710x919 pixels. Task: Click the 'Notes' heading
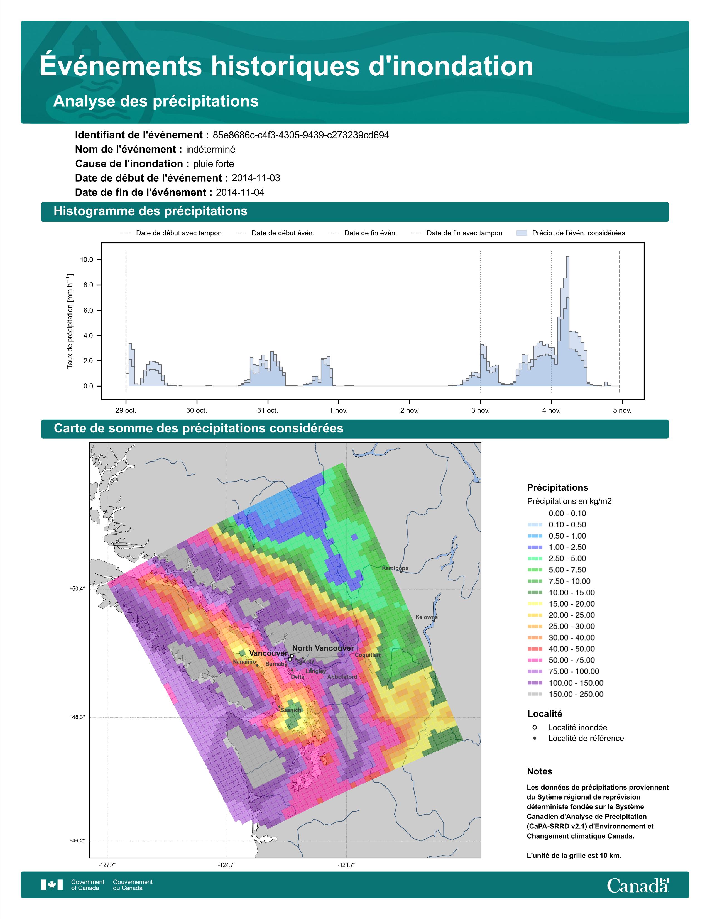(540, 771)
